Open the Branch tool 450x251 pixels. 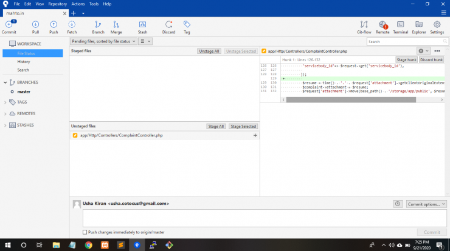tap(98, 27)
